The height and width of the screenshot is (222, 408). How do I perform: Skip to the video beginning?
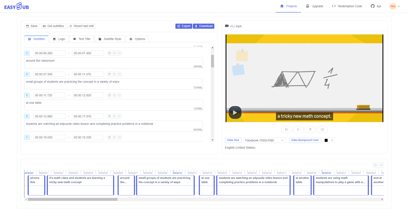[286, 130]
